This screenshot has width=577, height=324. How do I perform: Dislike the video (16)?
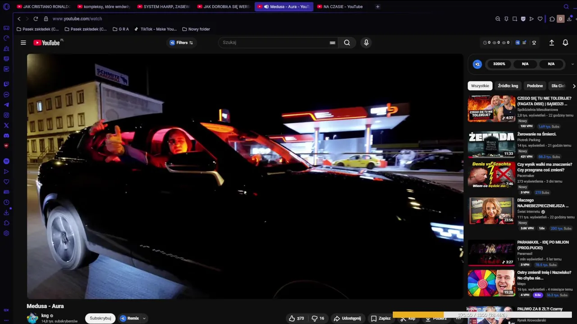point(318,318)
